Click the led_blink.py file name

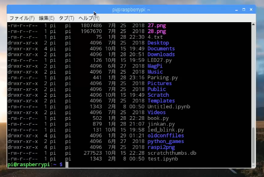point(165,130)
